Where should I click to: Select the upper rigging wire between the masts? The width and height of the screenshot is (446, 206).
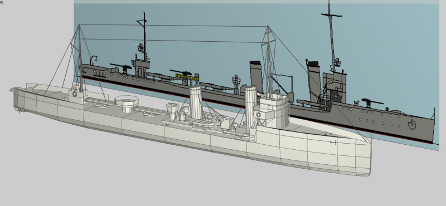(x=173, y=26)
